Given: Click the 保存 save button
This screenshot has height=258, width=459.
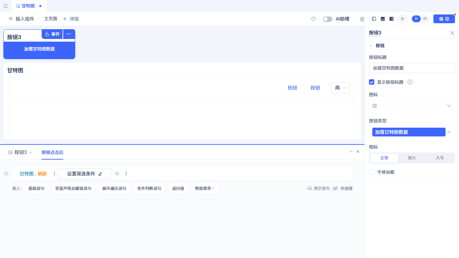Looking at the screenshot, I should pyautogui.click(x=444, y=19).
